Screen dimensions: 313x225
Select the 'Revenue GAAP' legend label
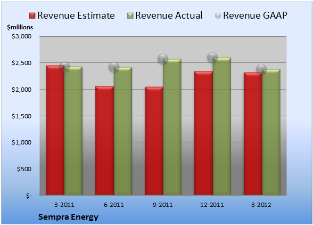click(255, 15)
